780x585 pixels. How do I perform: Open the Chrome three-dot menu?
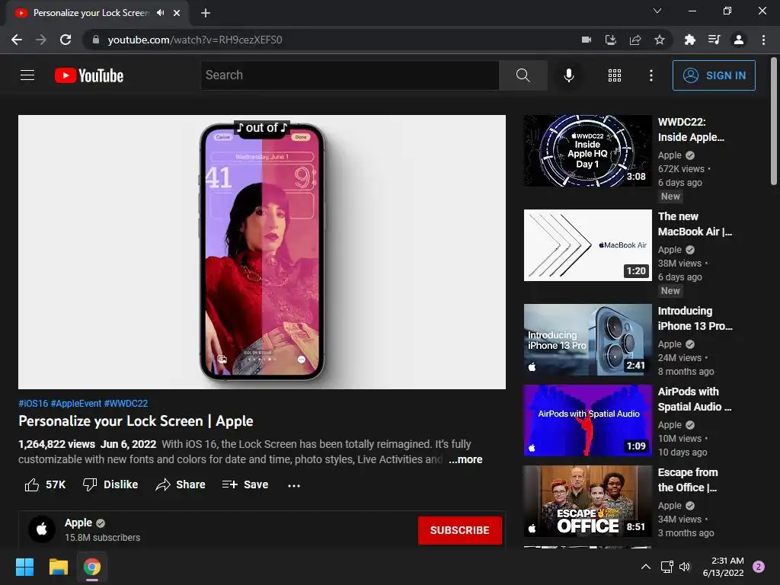click(763, 40)
